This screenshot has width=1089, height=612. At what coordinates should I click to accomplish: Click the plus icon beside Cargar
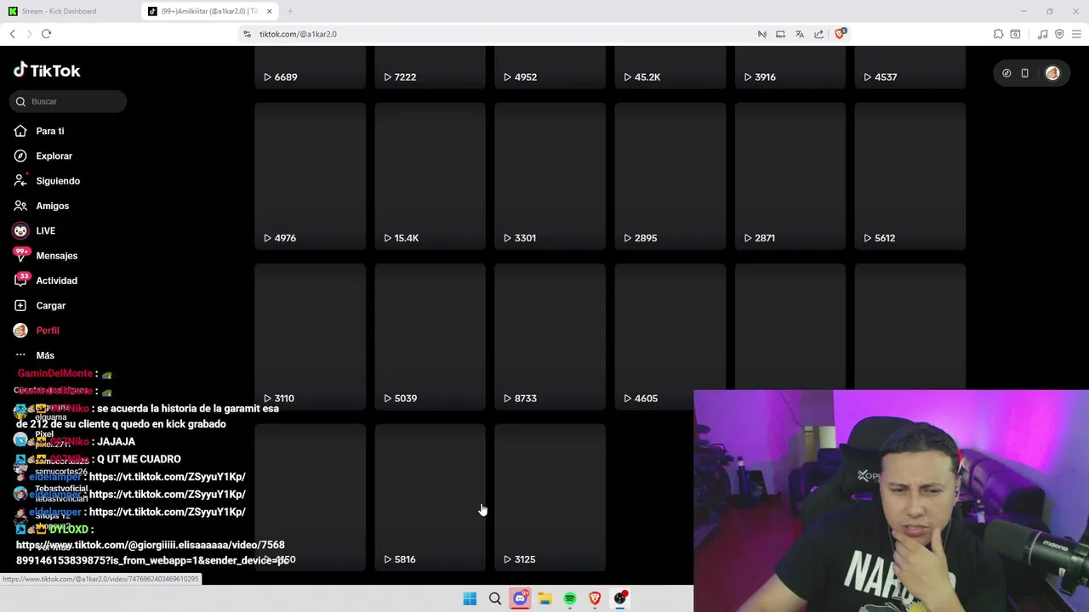(x=20, y=305)
